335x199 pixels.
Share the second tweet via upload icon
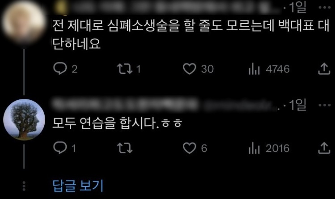(324, 148)
